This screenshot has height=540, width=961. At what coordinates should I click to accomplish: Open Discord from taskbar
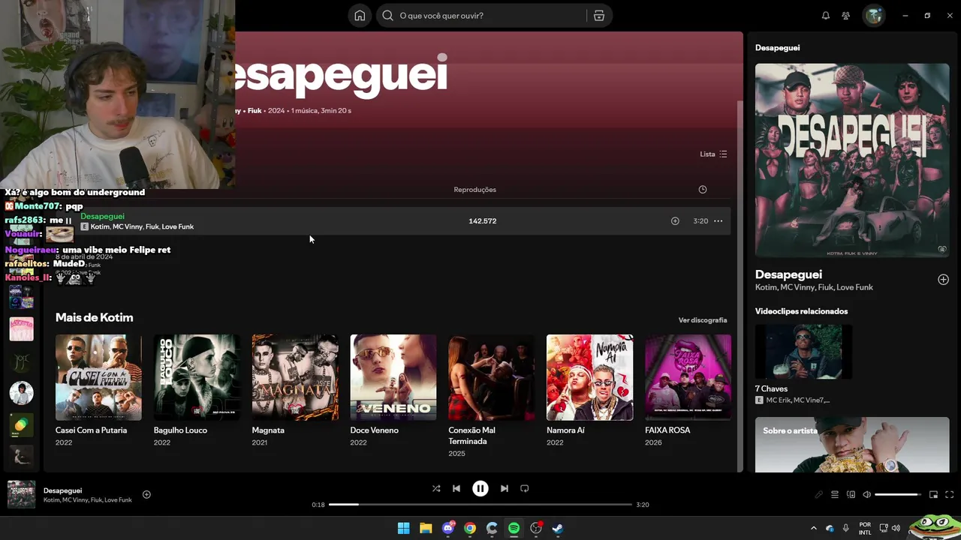(448, 528)
